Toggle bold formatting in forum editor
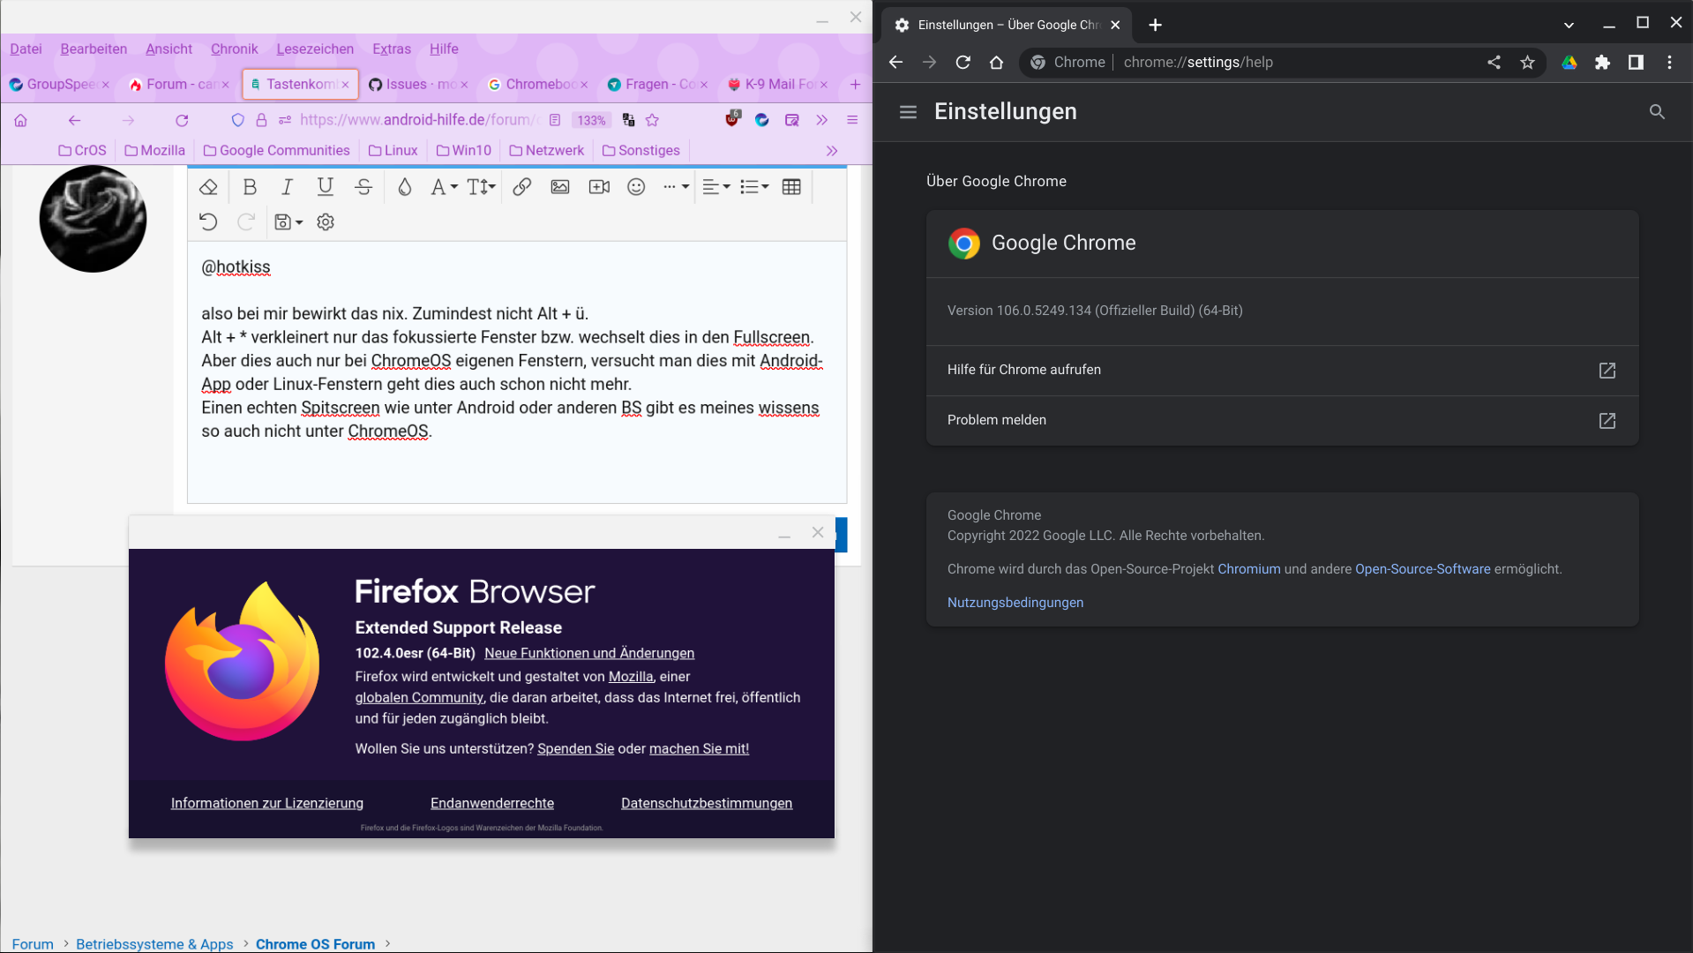Viewport: 1693px width, 953px height. pos(250,187)
